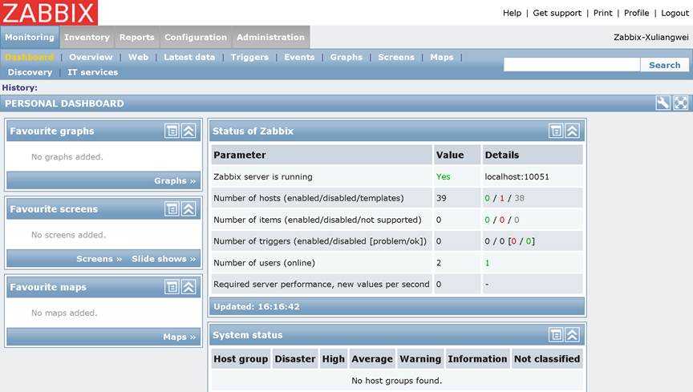
Task: Open System status widget menu icon
Action: click(x=556, y=334)
